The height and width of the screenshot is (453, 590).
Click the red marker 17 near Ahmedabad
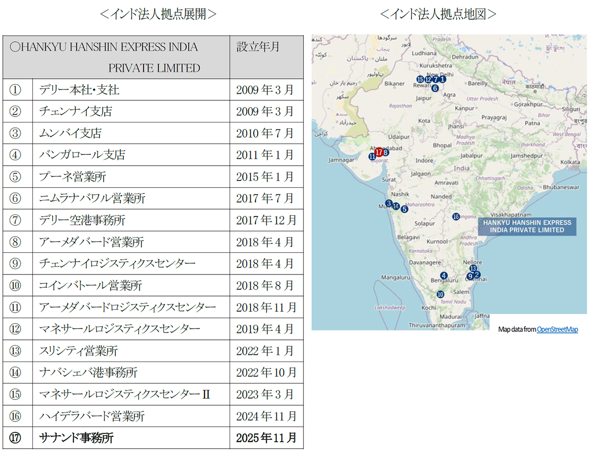click(378, 152)
